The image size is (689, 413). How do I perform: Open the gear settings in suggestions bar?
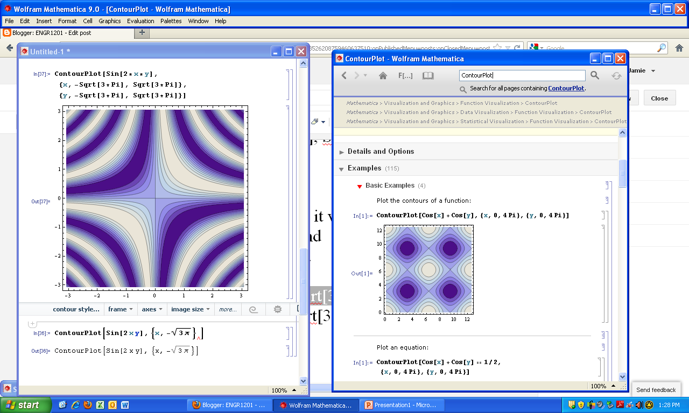[x=278, y=309]
